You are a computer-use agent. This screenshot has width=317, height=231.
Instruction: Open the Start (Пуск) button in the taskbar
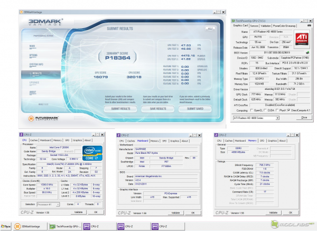(x=6, y=226)
